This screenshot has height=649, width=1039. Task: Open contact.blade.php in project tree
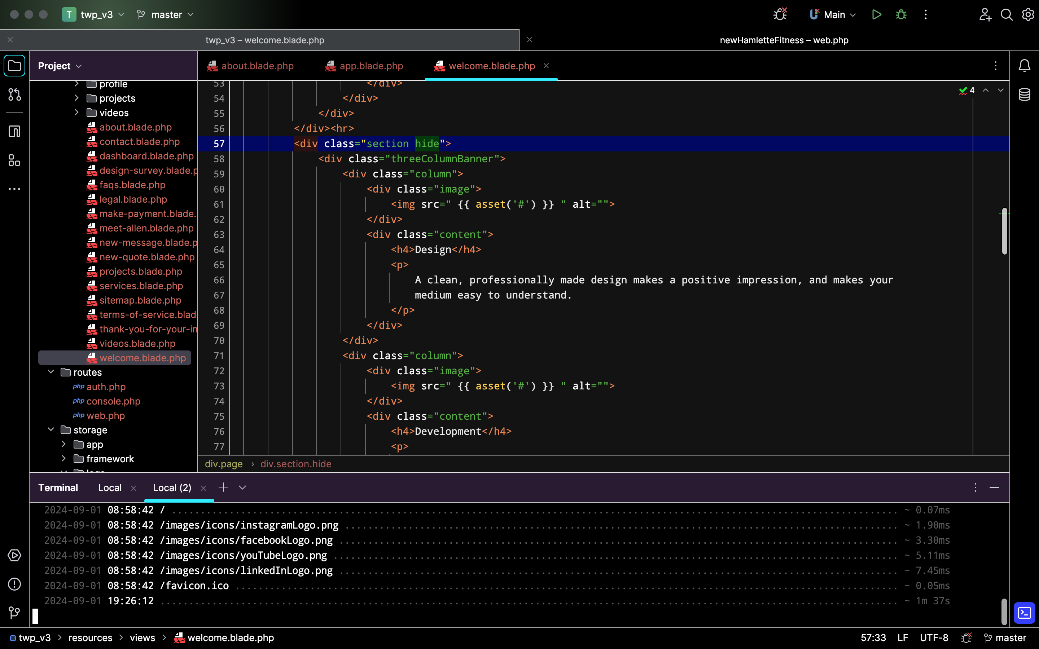click(139, 142)
